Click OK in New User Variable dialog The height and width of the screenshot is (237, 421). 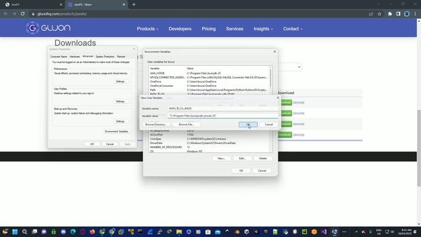pyautogui.click(x=248, y=124)
